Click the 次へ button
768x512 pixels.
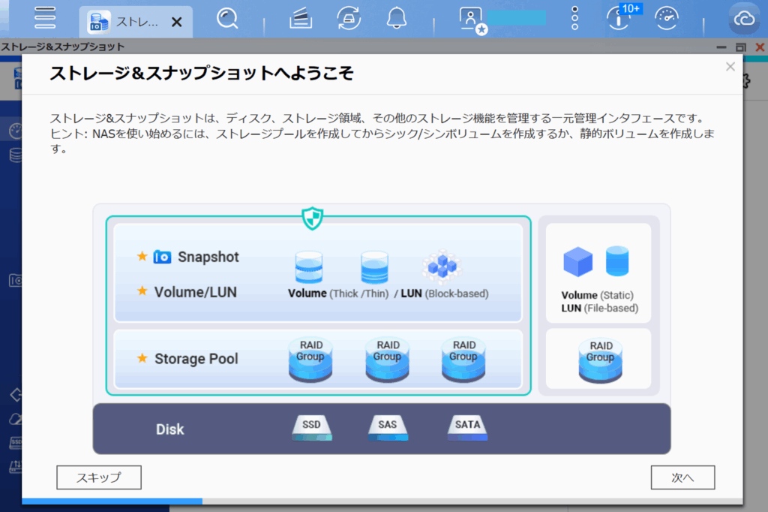(x=682, y=477)
